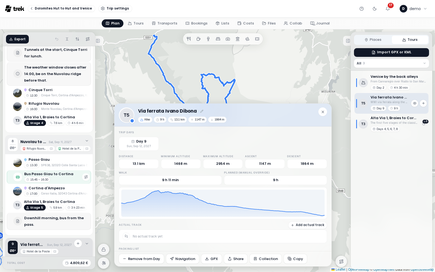Viewport: 435px width, 272px height.
Task: Click the undo icon beside Export
Action: (57, 39)
